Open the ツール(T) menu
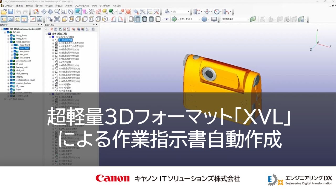 (49, 6)
